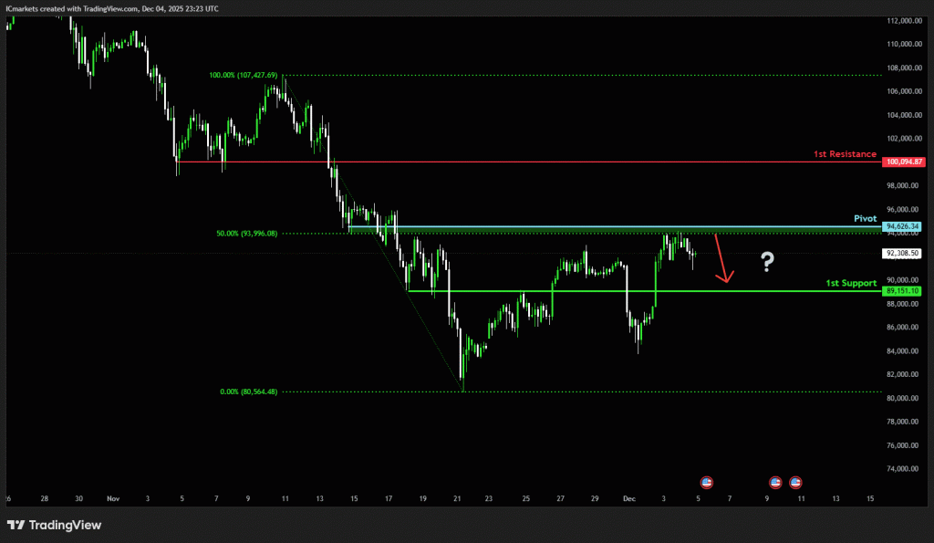The image size is (934, 543).
Task: Click the red 100,094.87 price tag
Action: pyautogui.click(x=904, y=162)
